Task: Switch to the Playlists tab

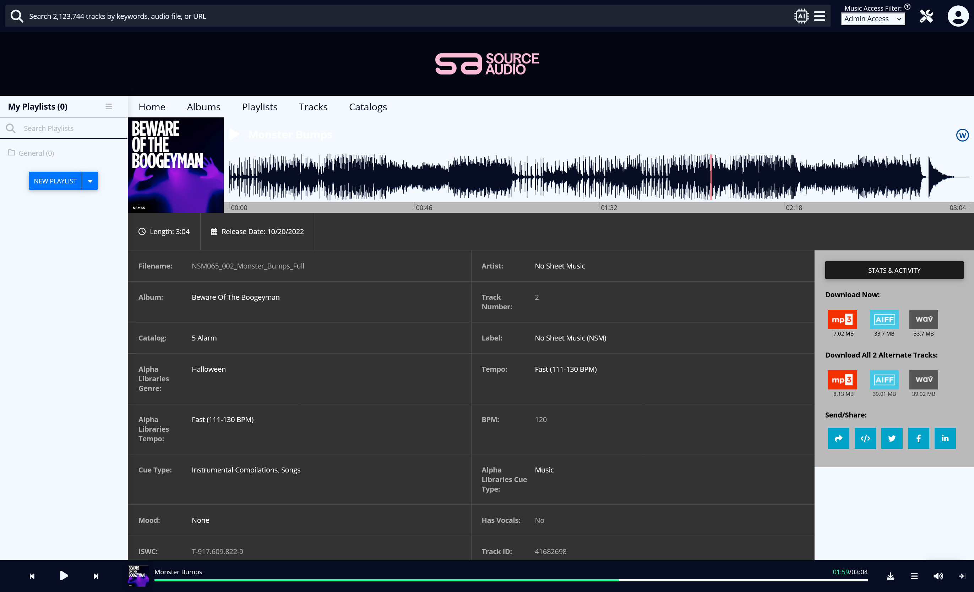Action: (x=260, y=107)
